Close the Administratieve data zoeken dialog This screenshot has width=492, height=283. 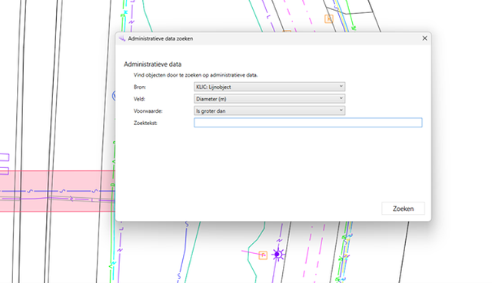click(424, 38)
